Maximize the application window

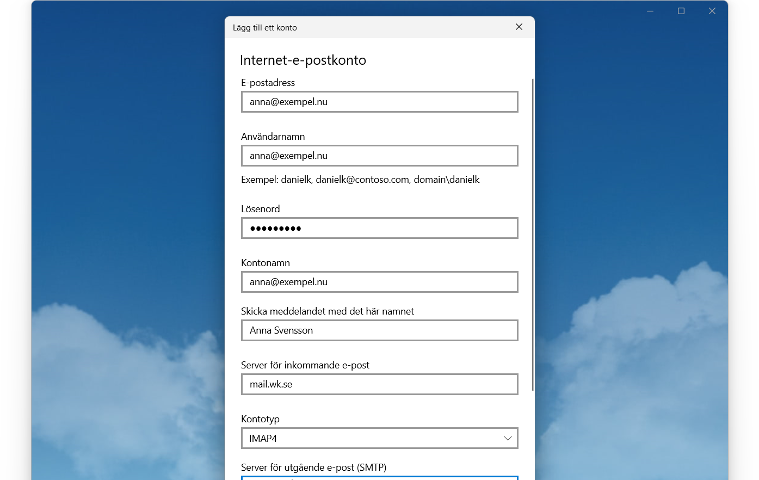pos(681,10)
